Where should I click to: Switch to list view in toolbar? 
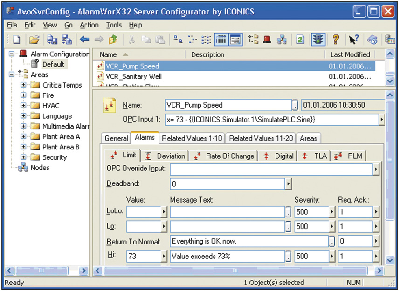(206, 40)
